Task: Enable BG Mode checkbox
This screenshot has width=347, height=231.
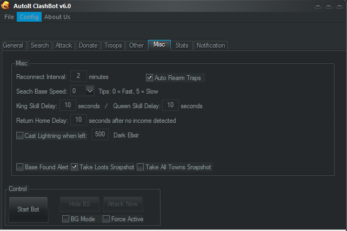Action: click(66, 219)
